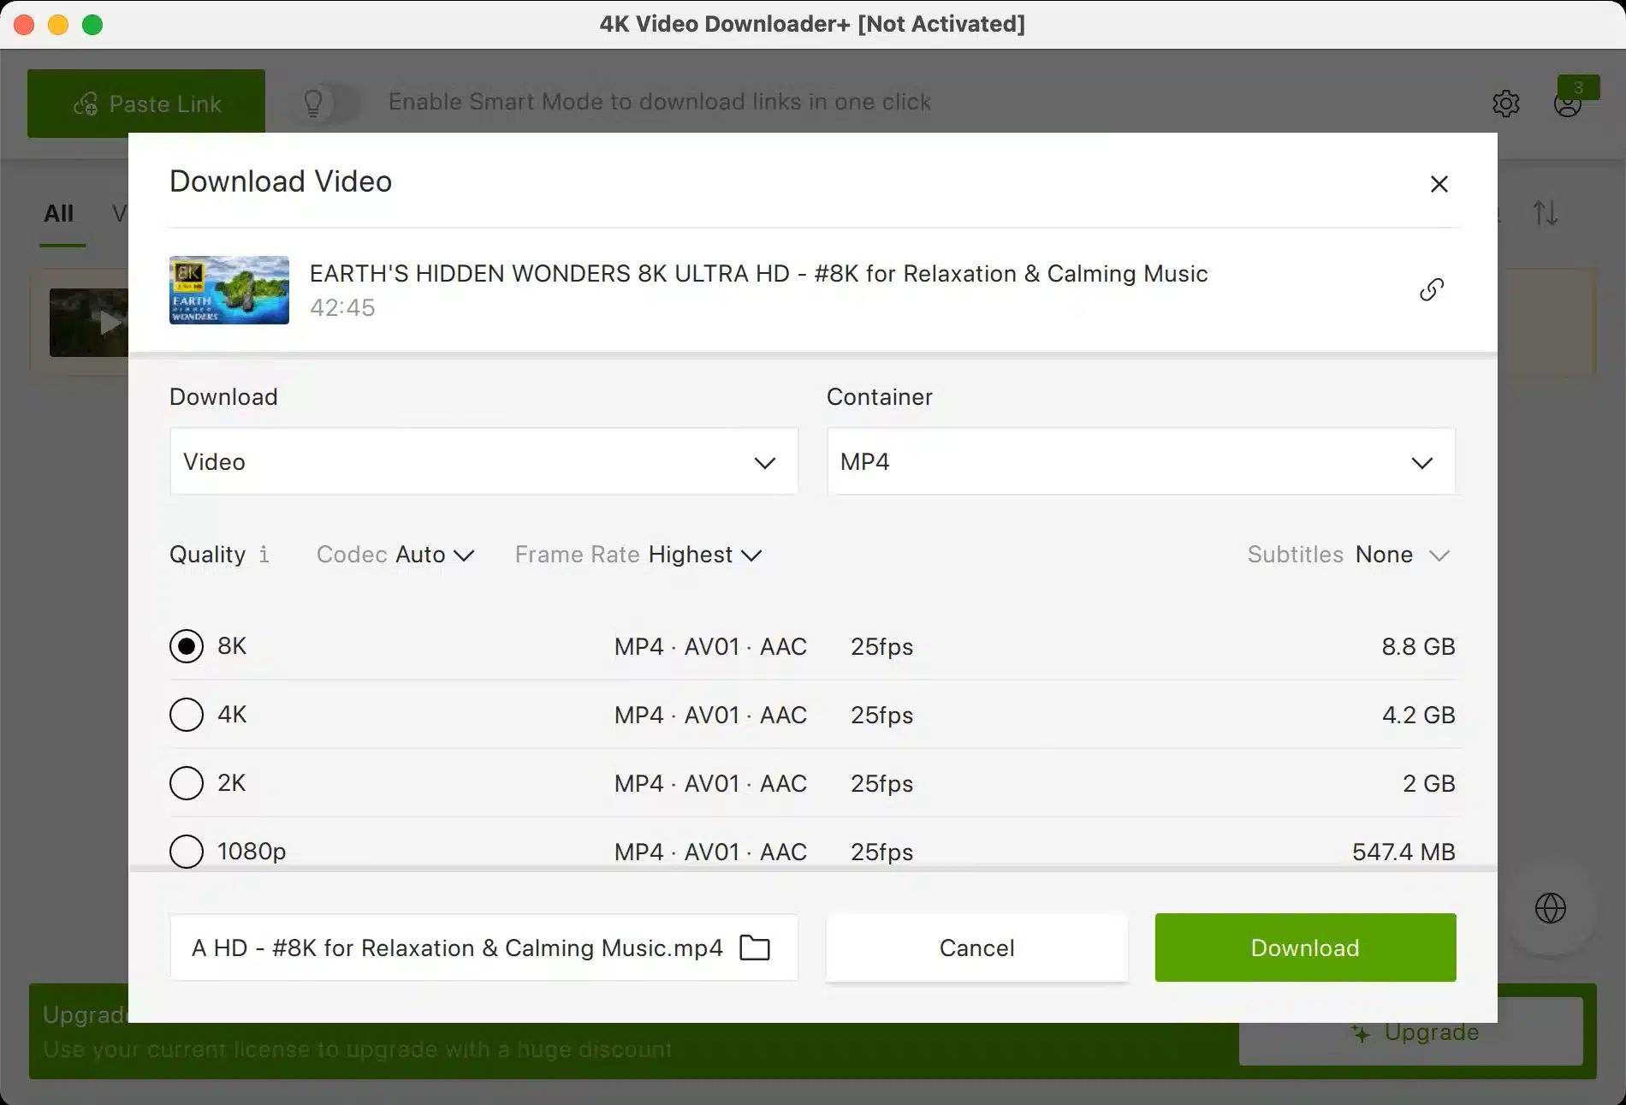Open the globe browser icon

tap(1551, 908)
